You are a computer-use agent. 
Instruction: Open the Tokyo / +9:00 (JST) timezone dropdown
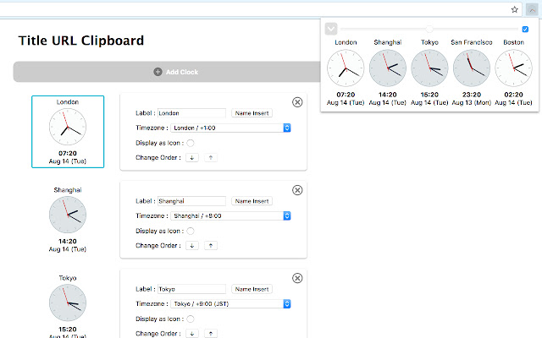(230, 304)
